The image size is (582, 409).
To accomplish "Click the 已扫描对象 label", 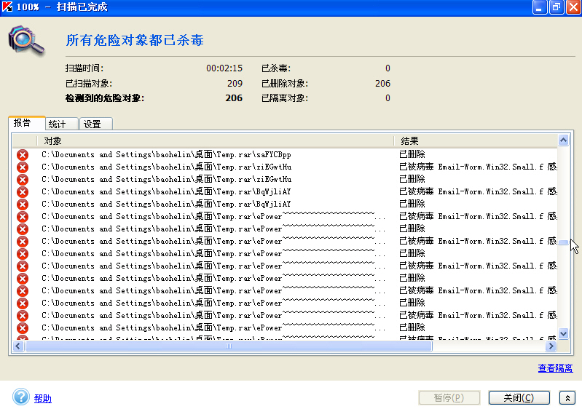I will click(x=89, y=84).
